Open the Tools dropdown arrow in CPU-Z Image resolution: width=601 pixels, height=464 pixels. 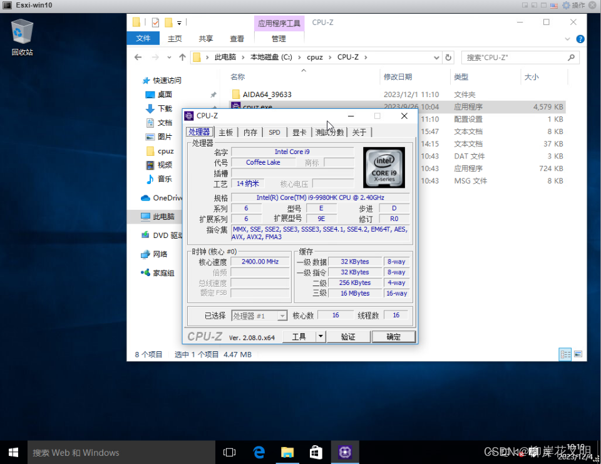[x=321, y=337]
